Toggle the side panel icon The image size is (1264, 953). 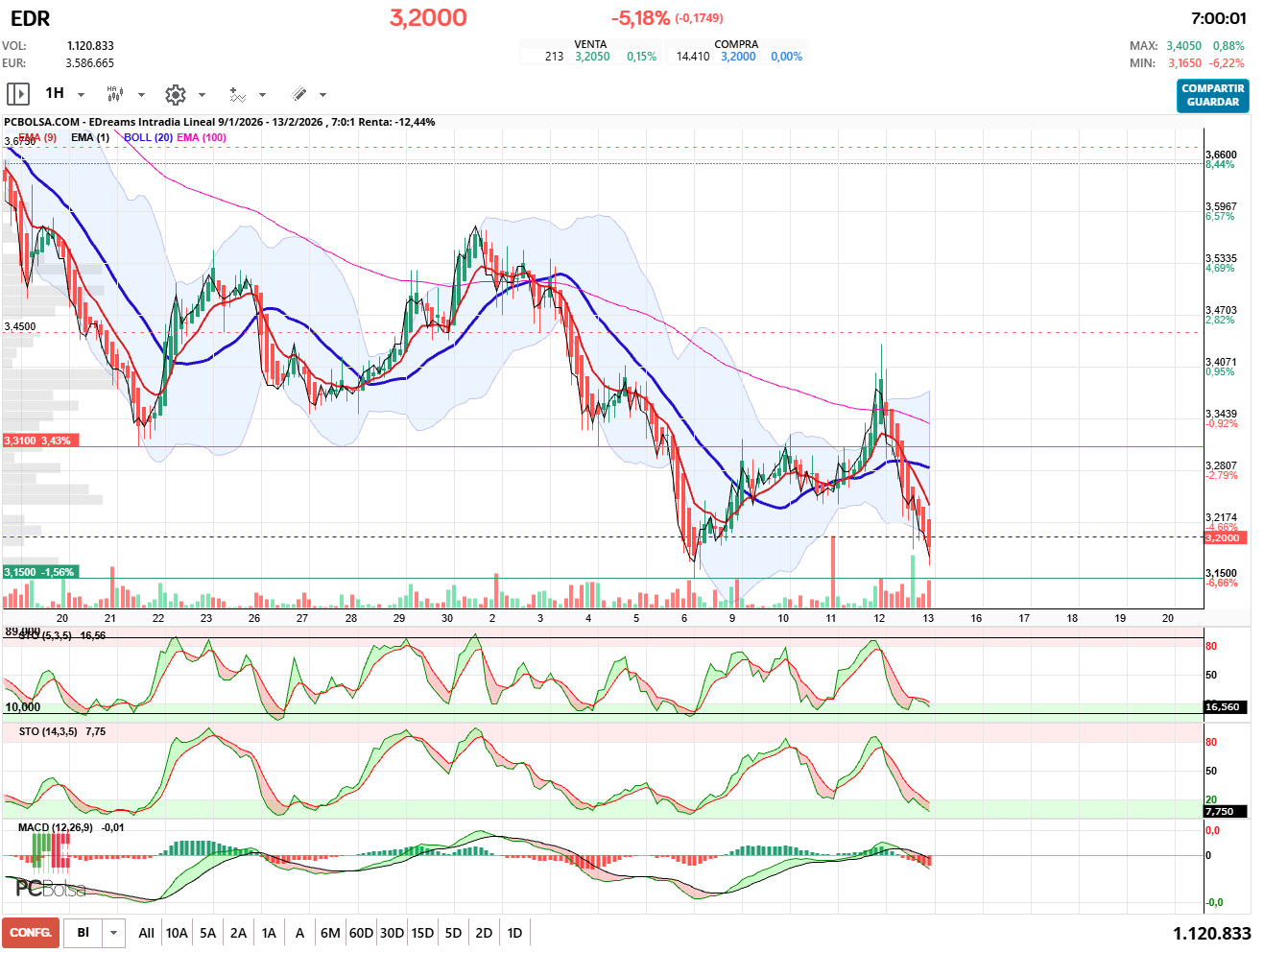pyautogui.click(x=17, y=94)
